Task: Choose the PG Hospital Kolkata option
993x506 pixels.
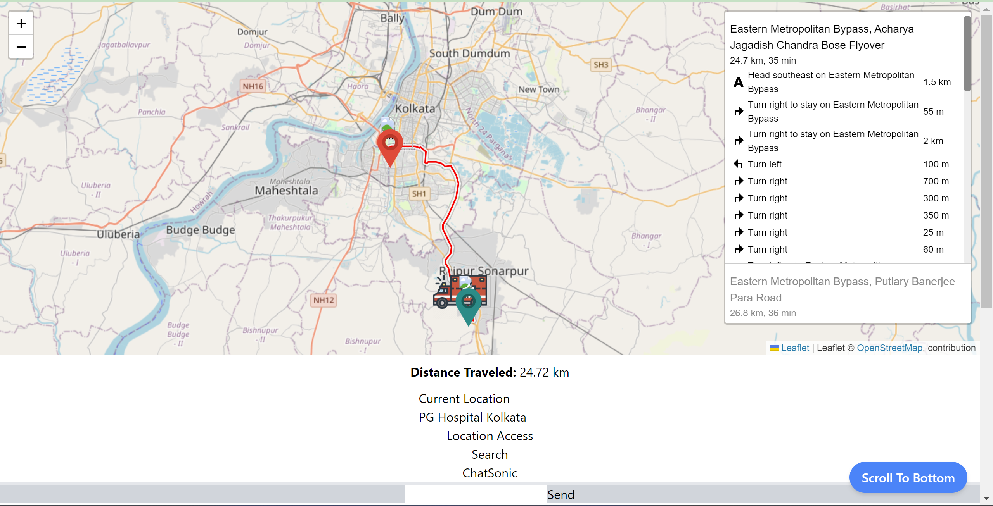Action: pos(472,417)
